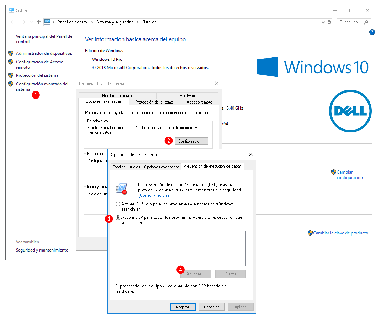Click the '3.40 GHz' processor speed text

pos(235,108)
